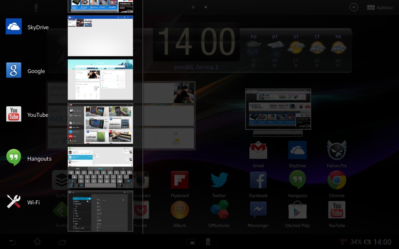Tap the photo in Google Now card

coord(184,93)
